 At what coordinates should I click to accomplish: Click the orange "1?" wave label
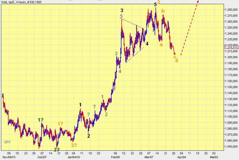(x=60, y=124)
